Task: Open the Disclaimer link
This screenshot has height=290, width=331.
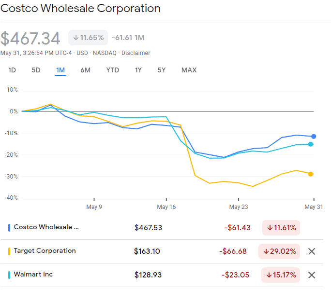Action: 135,53
